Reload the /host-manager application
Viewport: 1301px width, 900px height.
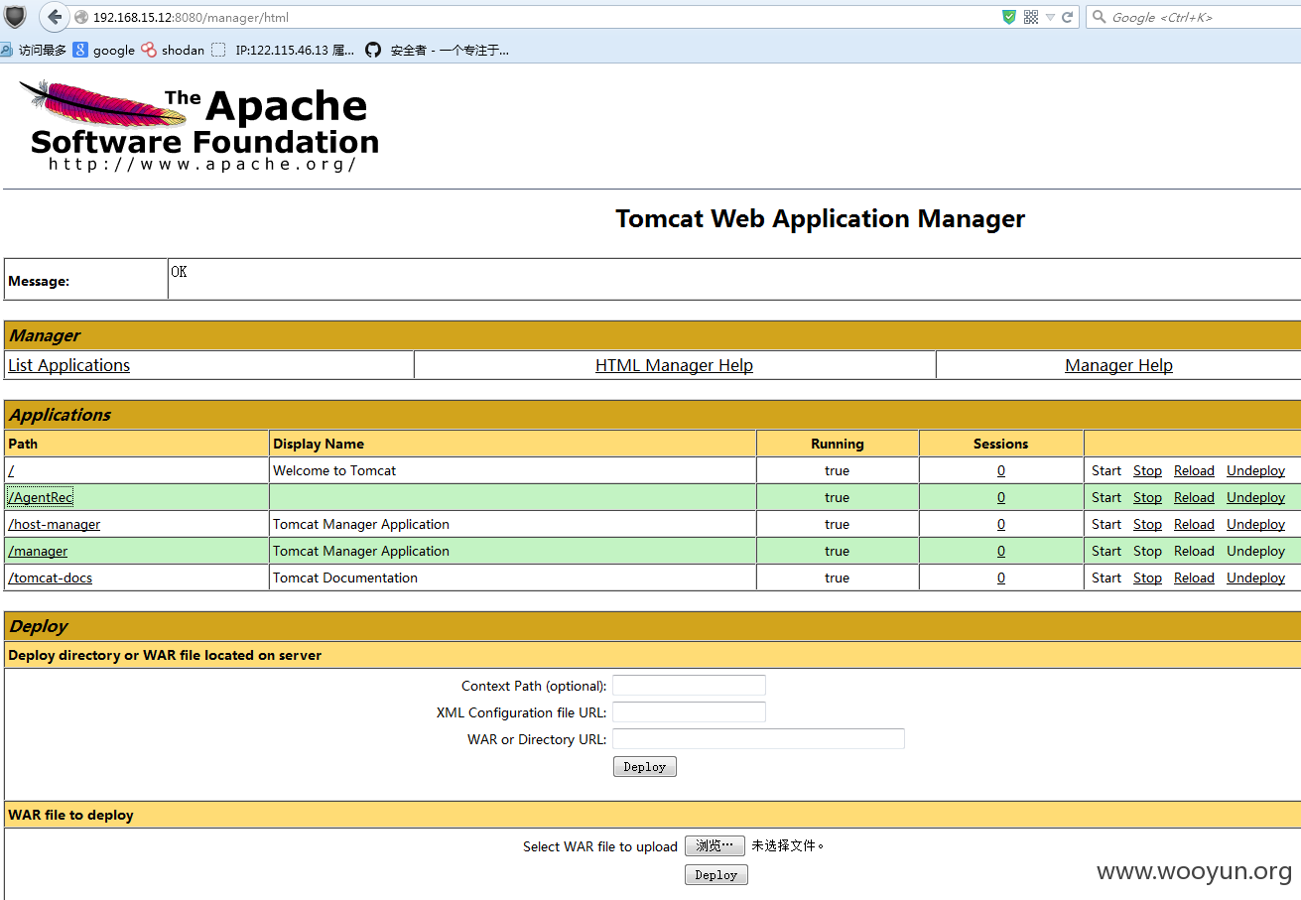point(1194,524)
